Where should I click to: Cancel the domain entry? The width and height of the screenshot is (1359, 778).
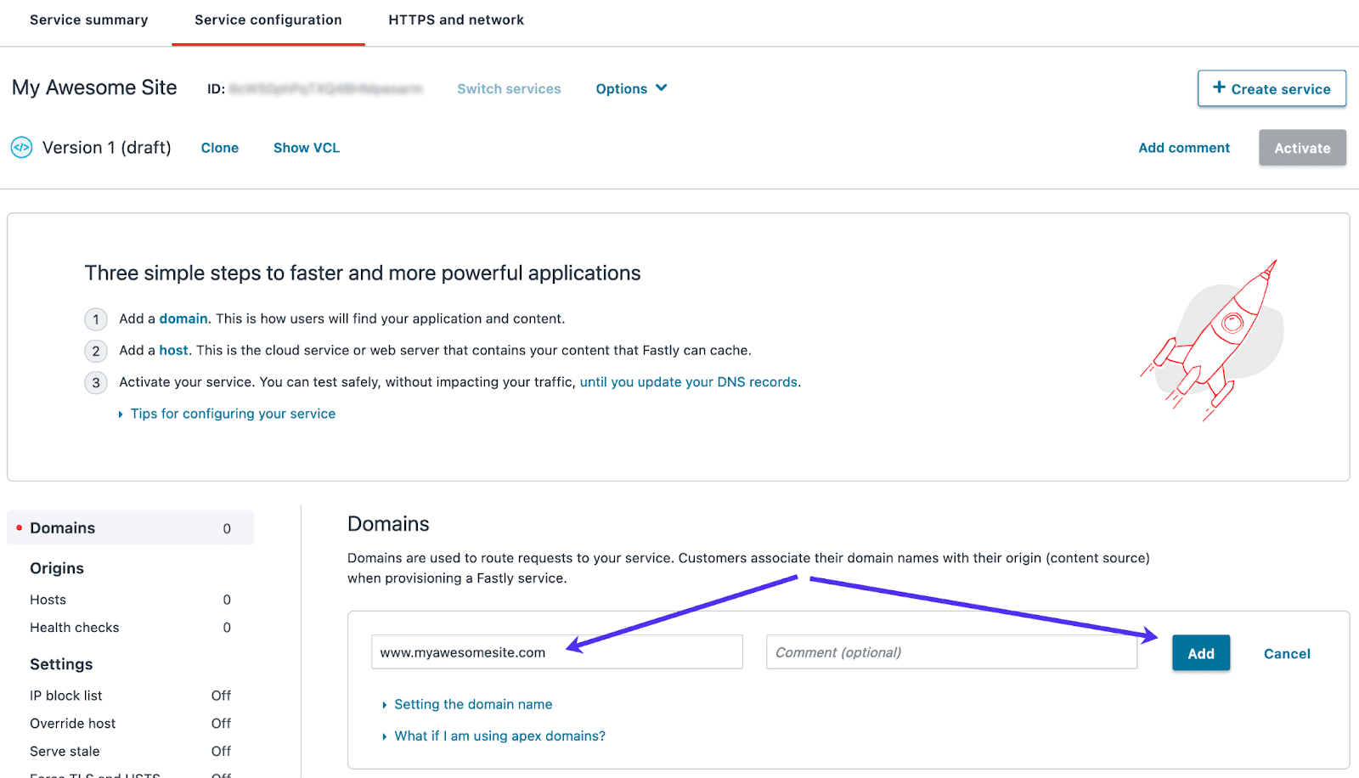tap(1286, 653)
